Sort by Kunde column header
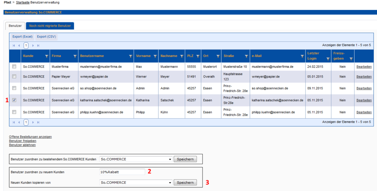Viewport: 377px width, 191px height. click(x=28, y=56)
